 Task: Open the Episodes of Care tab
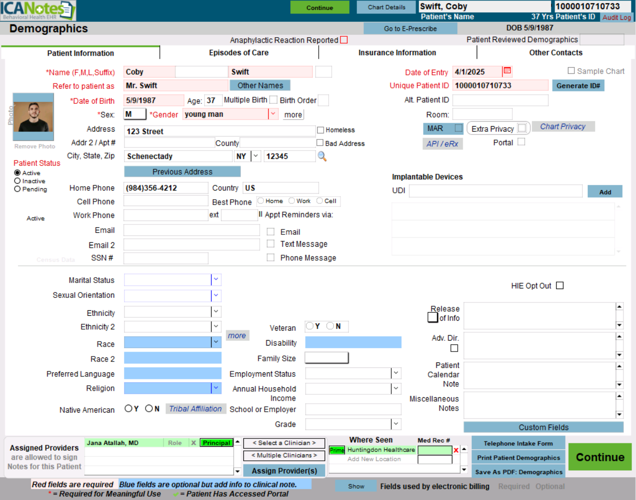click(x=238, y=53)
